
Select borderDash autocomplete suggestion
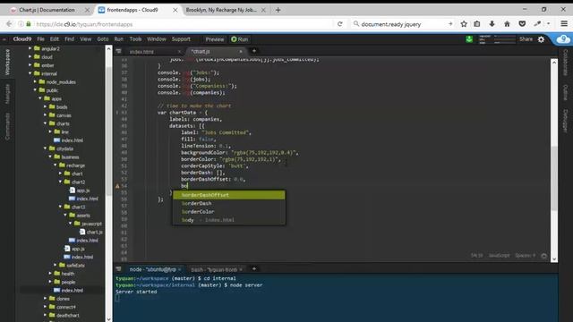[x=229, y=203]
